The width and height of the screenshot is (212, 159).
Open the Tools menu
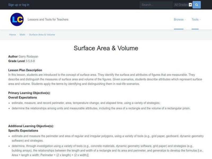tap(195, 19)
